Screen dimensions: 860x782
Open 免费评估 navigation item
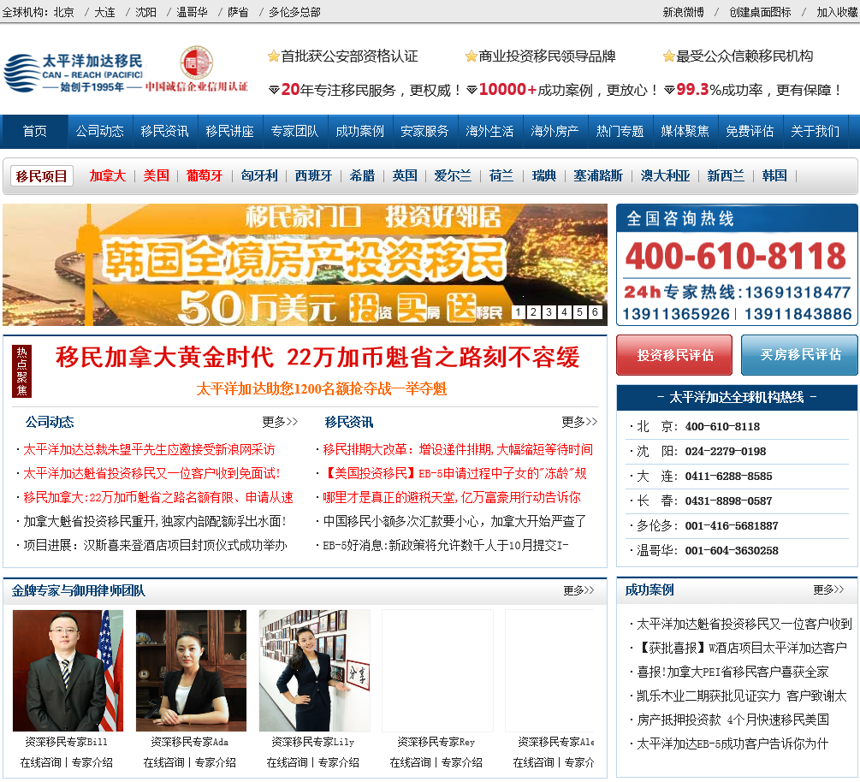click(750, 132)
